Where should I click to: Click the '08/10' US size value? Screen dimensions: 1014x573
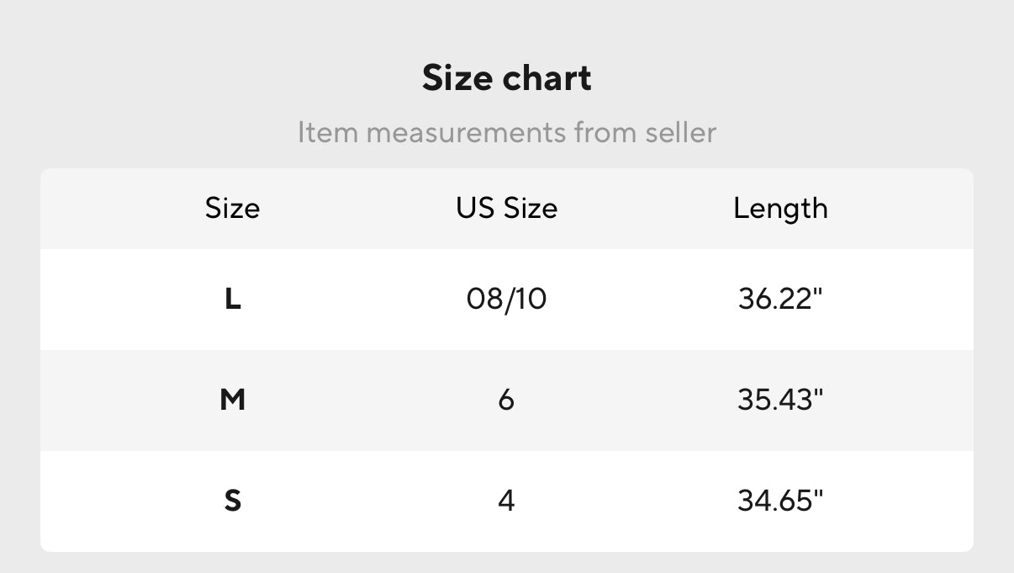click(x=506, y=299)
